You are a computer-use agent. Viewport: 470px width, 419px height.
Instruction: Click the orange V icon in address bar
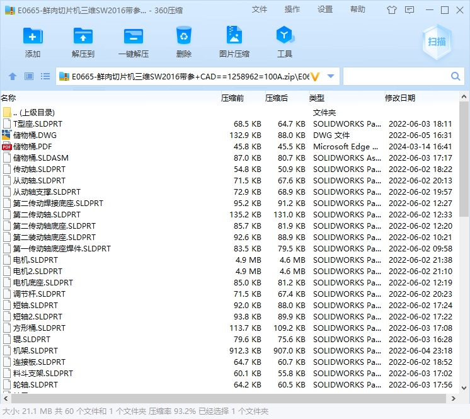[315, 77]
